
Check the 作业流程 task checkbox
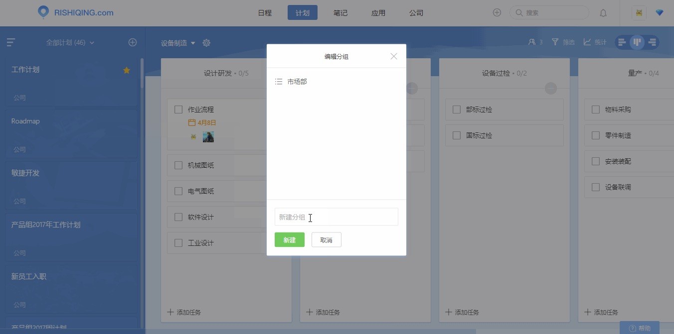click(x=178, y=110)
